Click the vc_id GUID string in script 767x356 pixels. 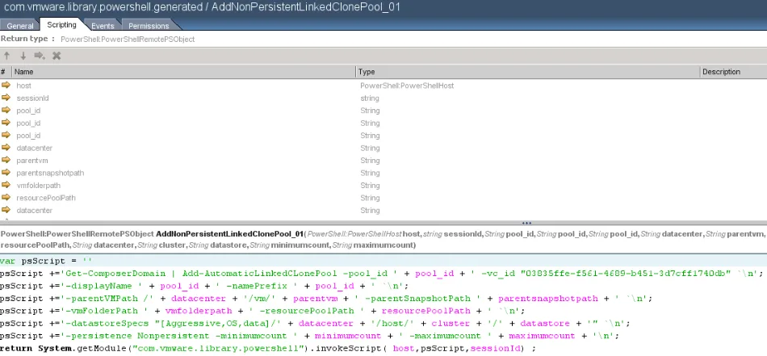click(x=625, y=274)
